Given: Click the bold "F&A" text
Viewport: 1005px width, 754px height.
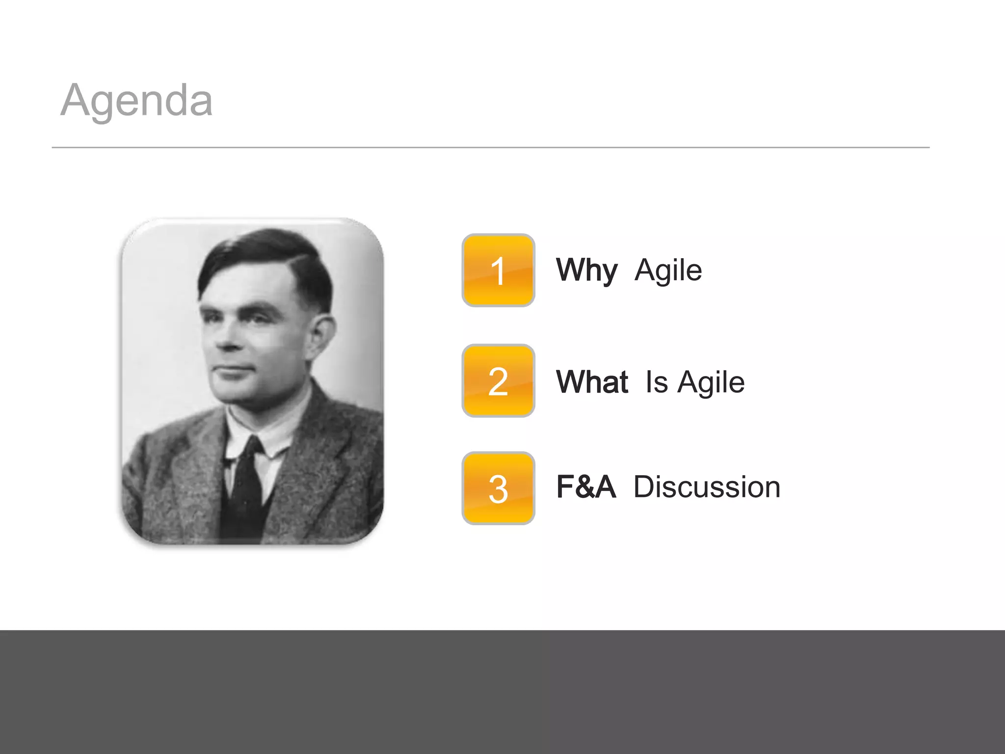Looking at the screenshot, I should pyautogui.click(x=585, y=487).
